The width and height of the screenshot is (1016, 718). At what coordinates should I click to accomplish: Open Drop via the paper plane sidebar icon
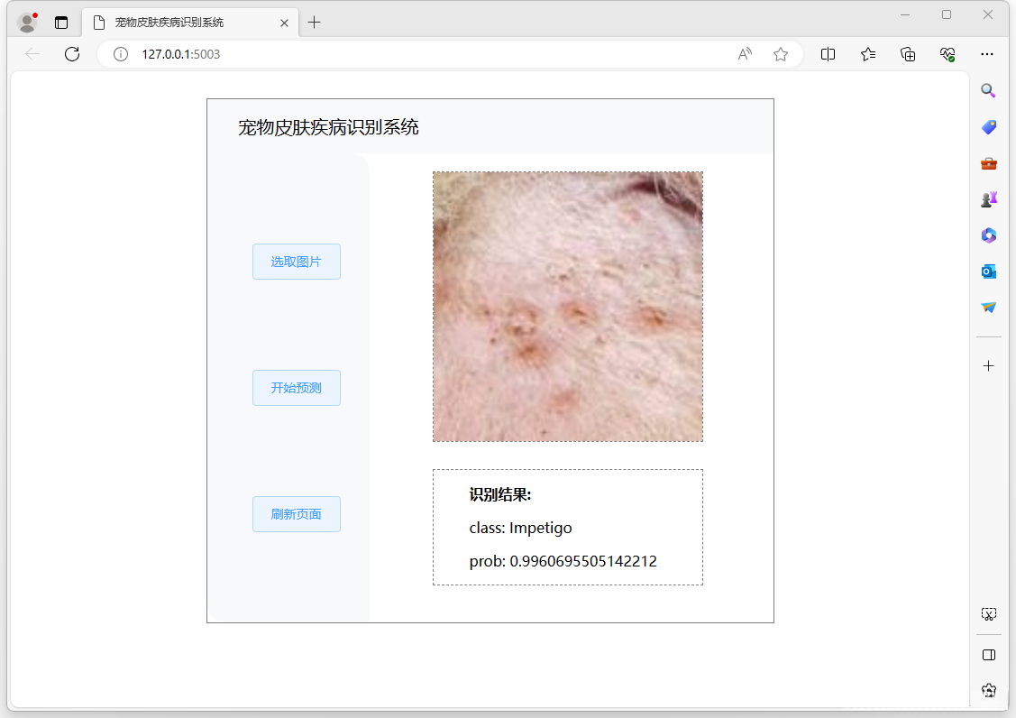988,307
